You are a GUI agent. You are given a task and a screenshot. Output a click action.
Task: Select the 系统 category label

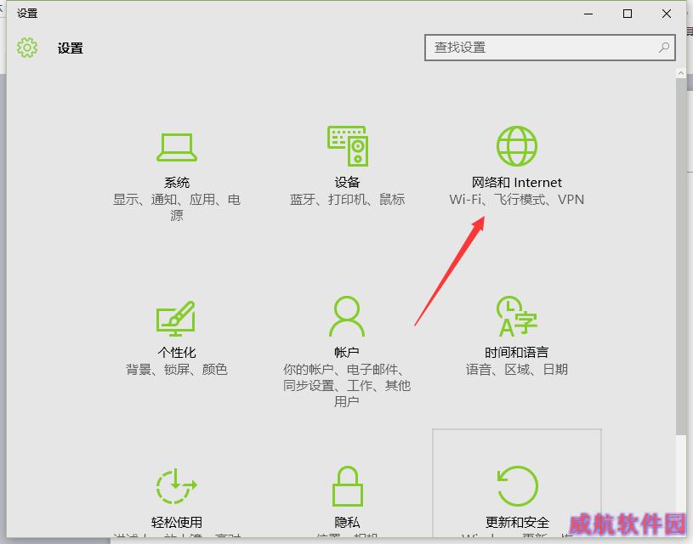[x=177, y=182]
